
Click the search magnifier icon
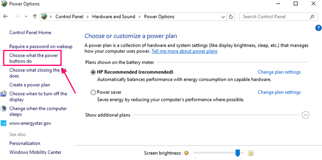[x=312, y=16]
